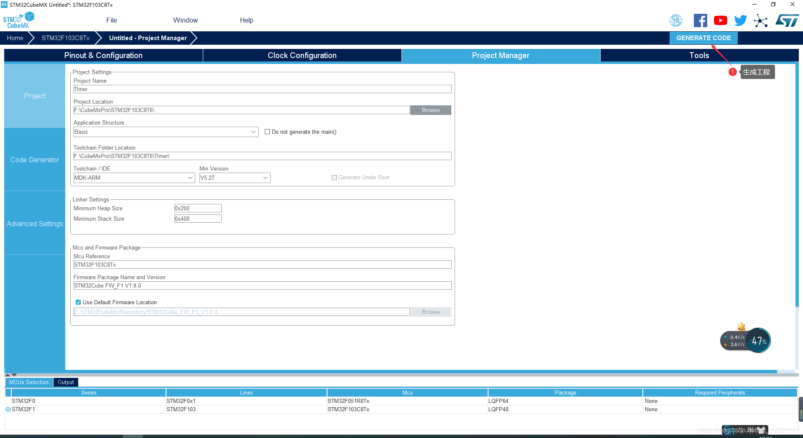Click Untitled - Project Manager breadcrumb
Screen dimensions: 803x438
[148, 38]
